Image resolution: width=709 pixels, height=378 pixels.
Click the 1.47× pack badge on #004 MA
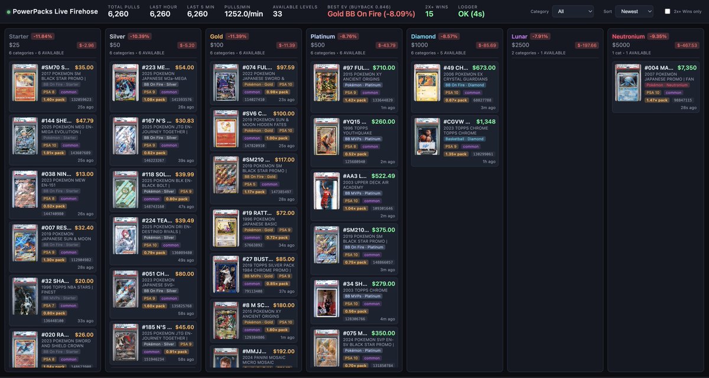(x=656, y=100)
